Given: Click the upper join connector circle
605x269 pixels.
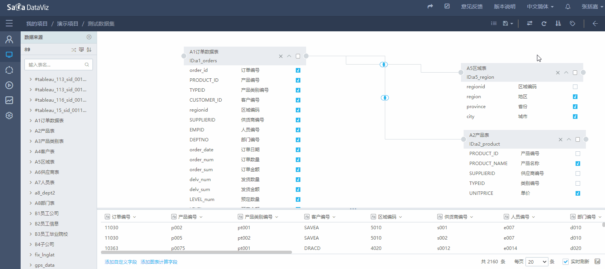Looking at the screenshot, I should [384, 64].
